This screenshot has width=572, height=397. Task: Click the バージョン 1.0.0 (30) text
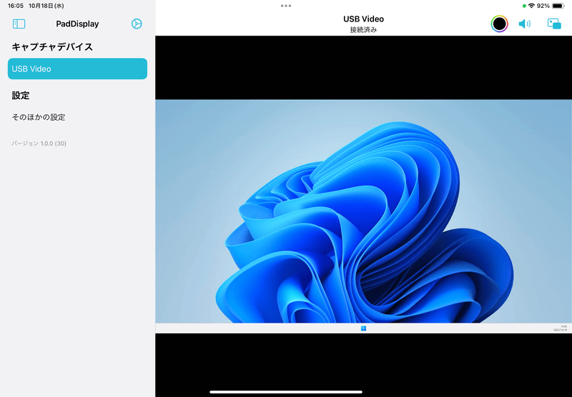39,144
